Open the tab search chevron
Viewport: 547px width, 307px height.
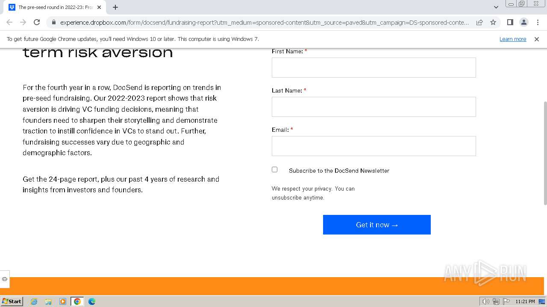[x=496, y=7]
